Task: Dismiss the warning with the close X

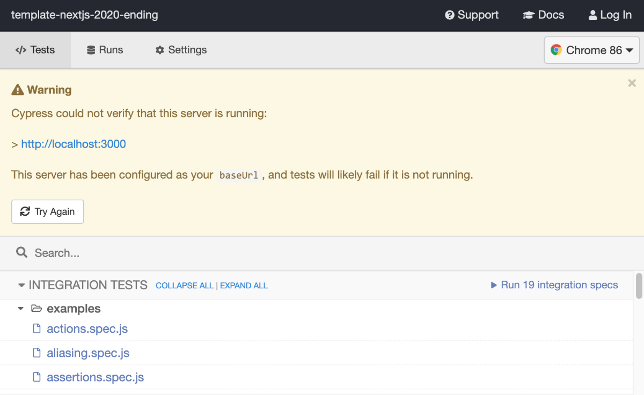Action: click(x=632, y=83)
